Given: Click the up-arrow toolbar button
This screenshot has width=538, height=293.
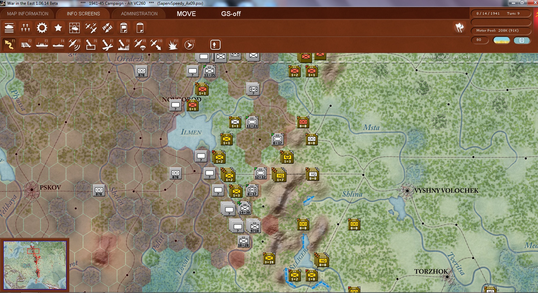Looking at the screenshot, I should click(x=215, y=45).
